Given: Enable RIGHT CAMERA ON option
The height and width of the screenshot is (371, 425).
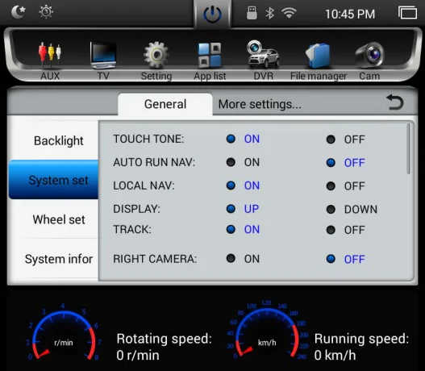Looking at the screenshot, I should pos(243,259).
